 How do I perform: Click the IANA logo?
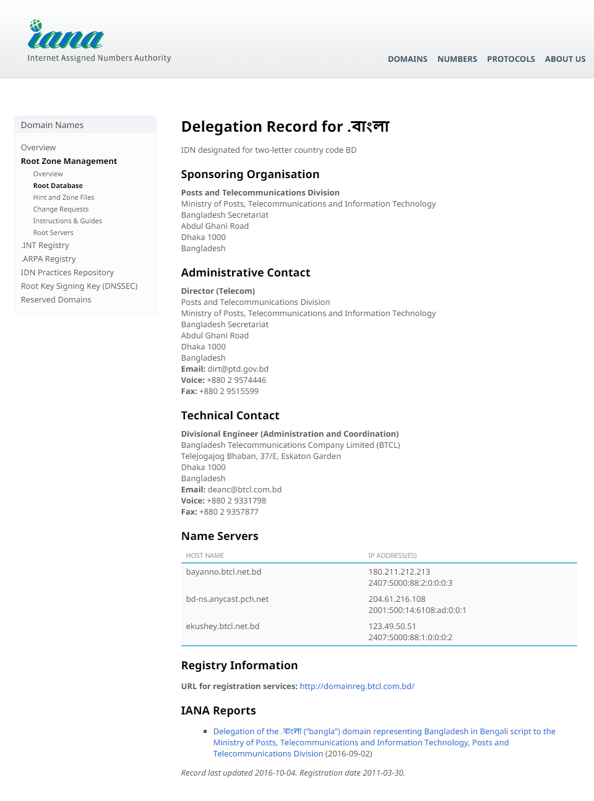pos(66,36)
